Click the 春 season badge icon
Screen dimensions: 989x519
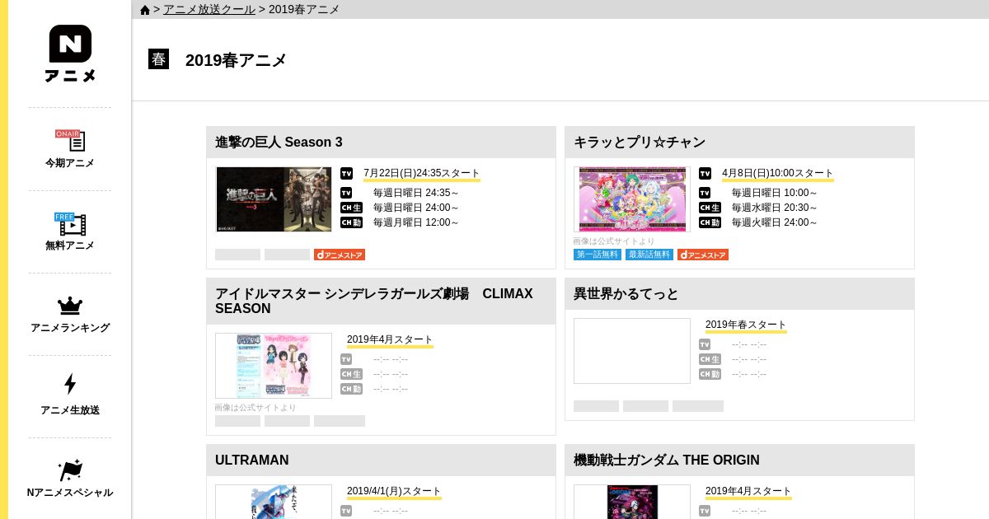coord(158,59)
